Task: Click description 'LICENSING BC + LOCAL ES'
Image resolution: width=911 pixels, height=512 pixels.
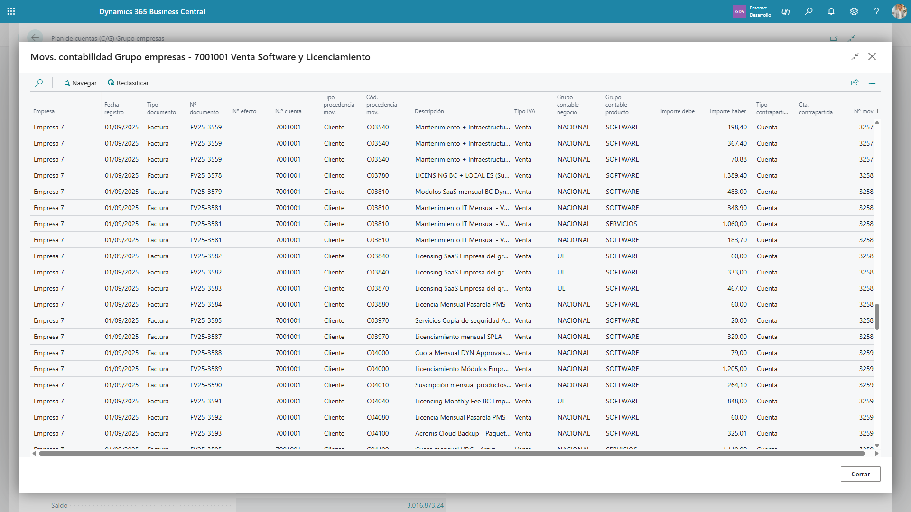Action: click(x=463, y=175)
